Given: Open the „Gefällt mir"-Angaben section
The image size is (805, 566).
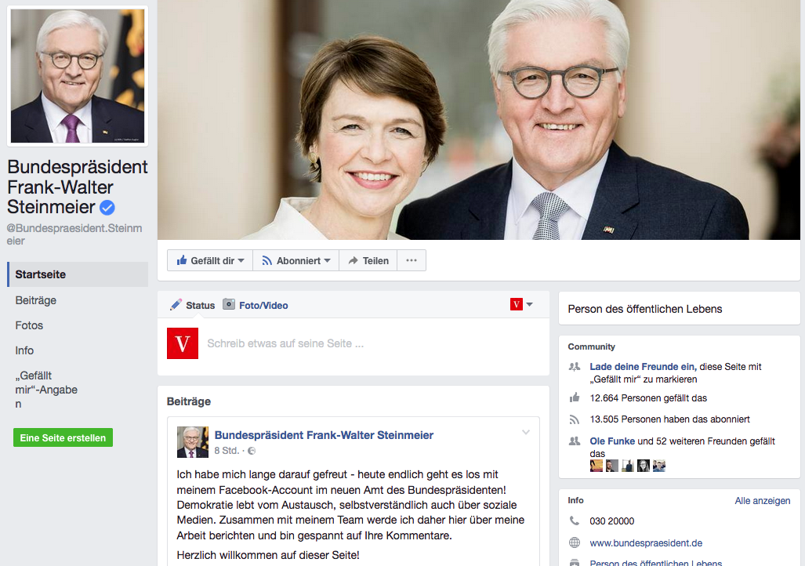Looking at the screenshot, I should pos(46,390).
